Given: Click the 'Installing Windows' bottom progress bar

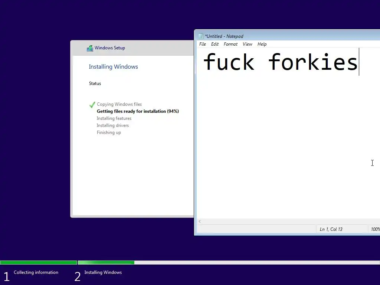Looking at the screenshot, I should tap(229, 262).
